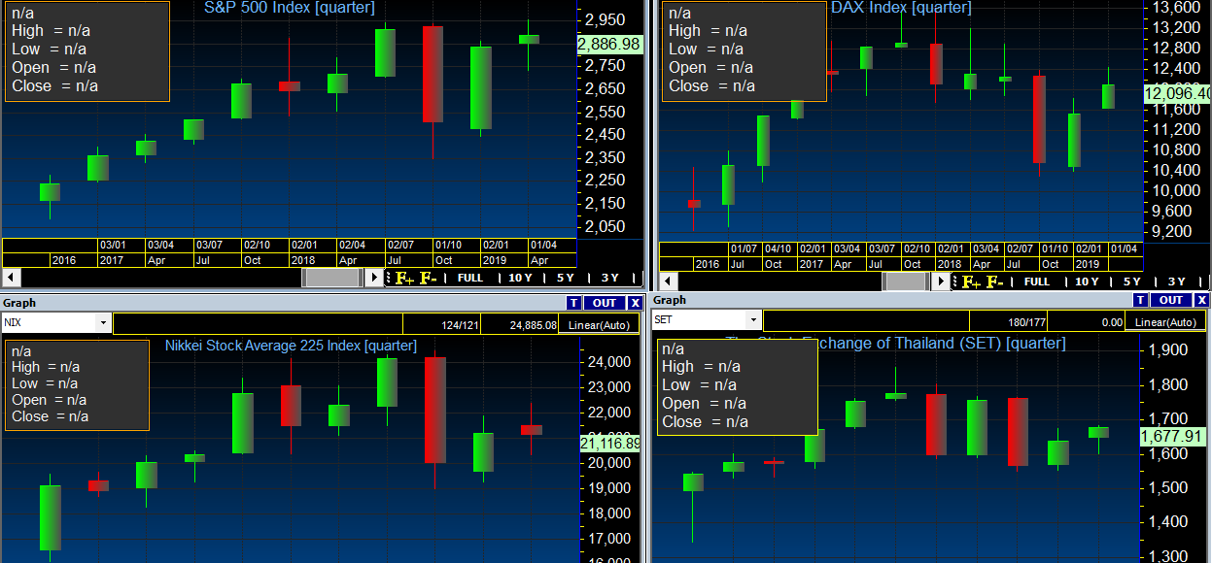The height and width of the screenshot is (563, 1212).
Task: Set S&P 500 chart range to 3 Y
Action: [x=609, y=279]
